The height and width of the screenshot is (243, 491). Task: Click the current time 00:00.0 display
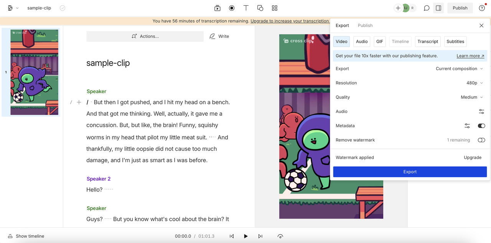click(x=183, y=236)
